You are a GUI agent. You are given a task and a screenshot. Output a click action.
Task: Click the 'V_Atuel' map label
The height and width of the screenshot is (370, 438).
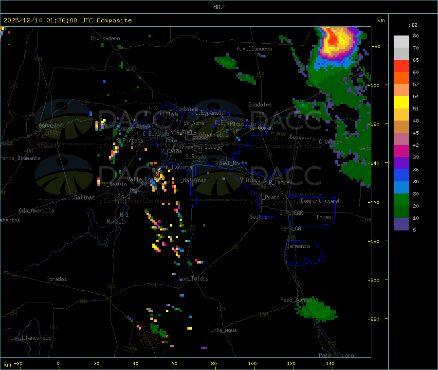pos(250,180)
